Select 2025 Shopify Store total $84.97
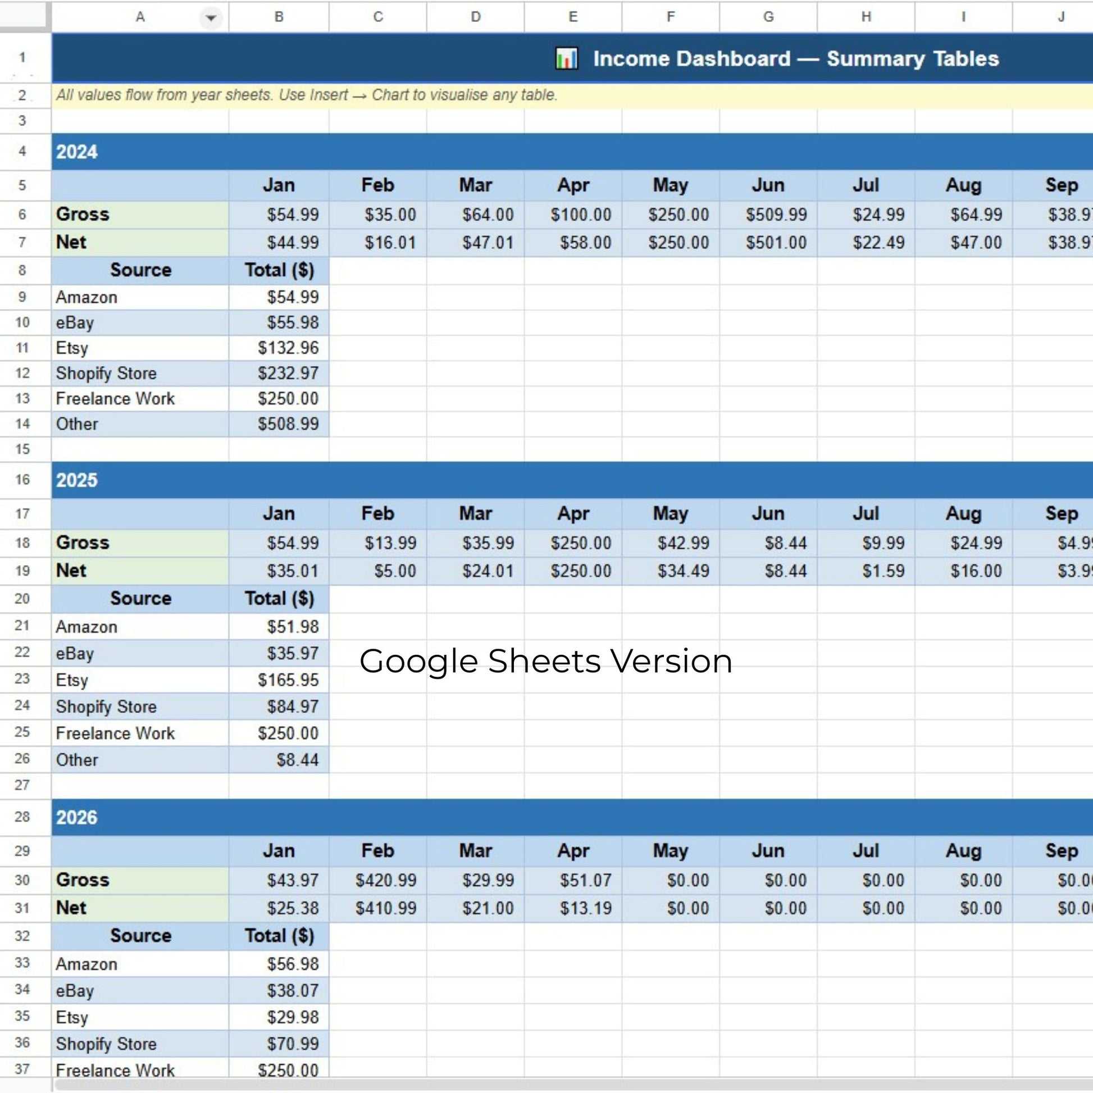 click(279, 706)
